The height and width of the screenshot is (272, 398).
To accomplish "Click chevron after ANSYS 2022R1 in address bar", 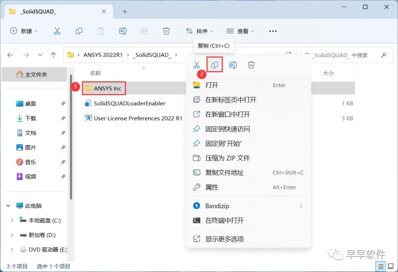I will [x=128, y=55].
